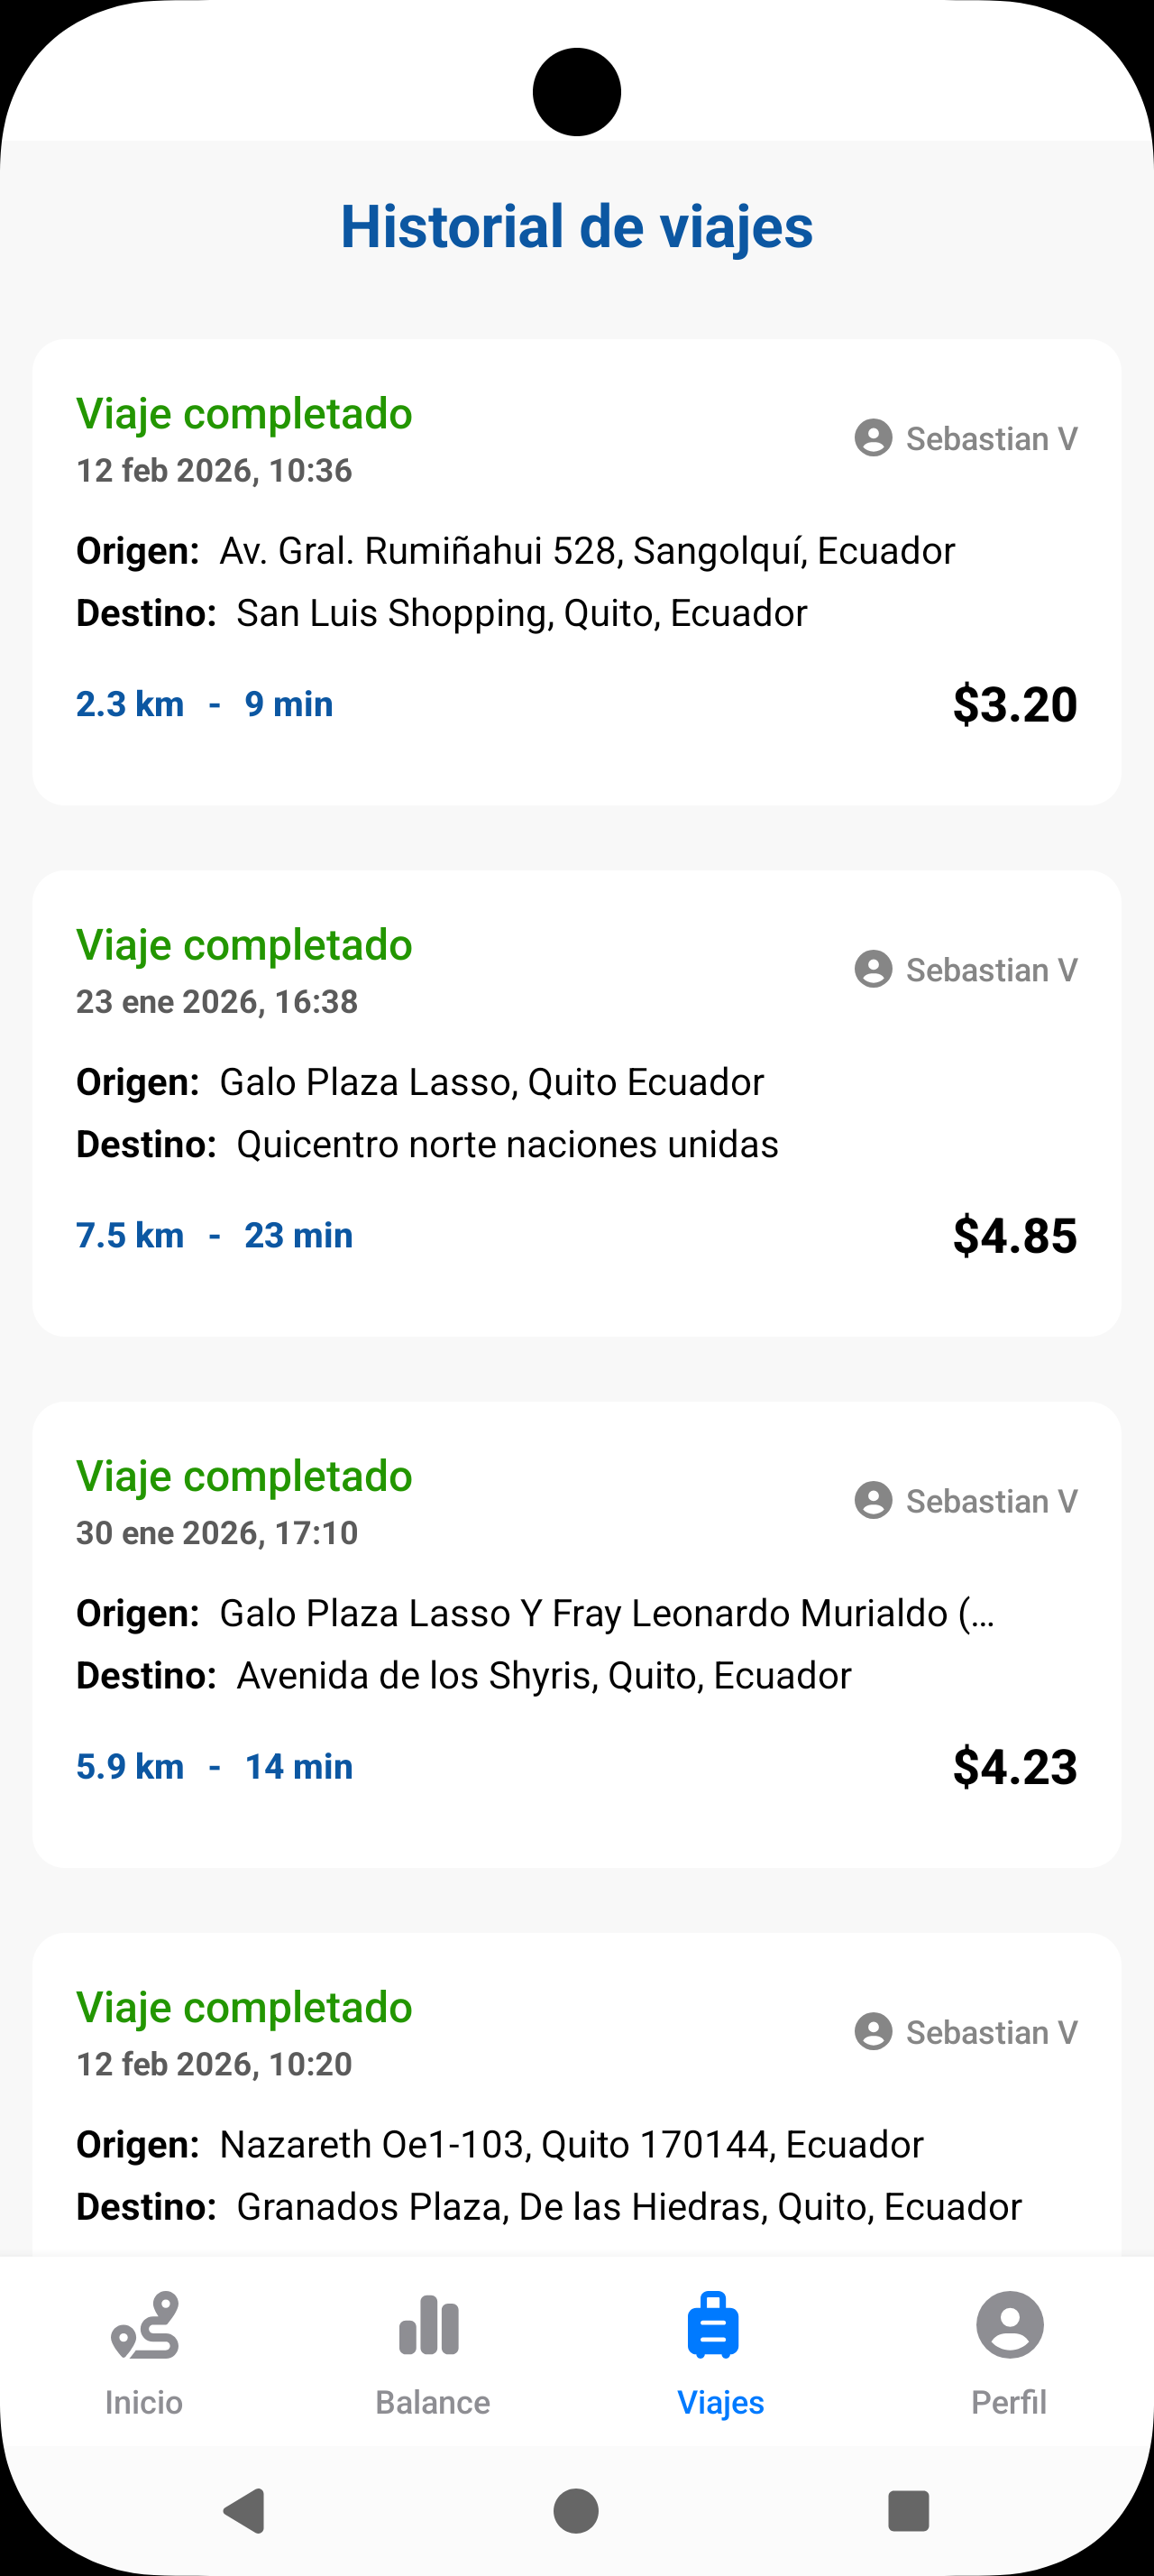Select the Viajes luggage icon

712,2325
